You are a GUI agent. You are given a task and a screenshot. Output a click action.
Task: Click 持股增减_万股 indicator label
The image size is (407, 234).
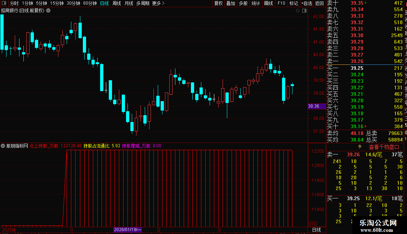(137, 146)
